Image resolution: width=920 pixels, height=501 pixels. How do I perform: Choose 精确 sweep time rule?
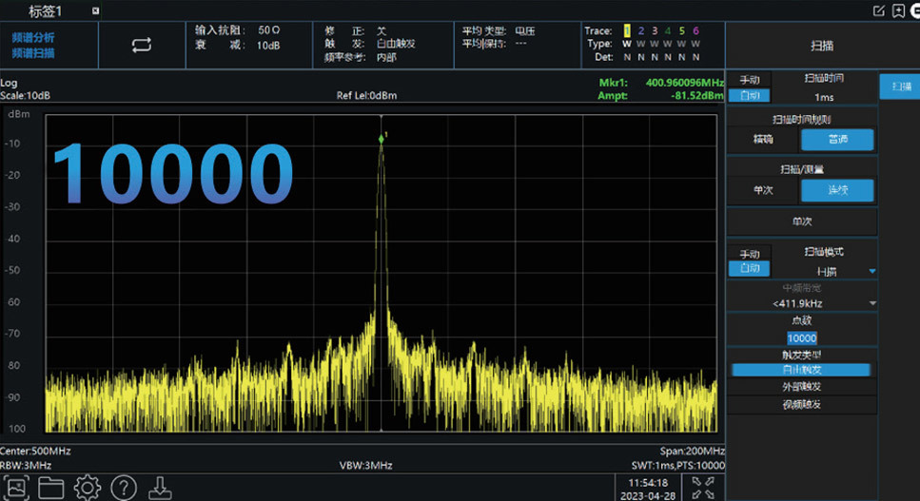(x=763, y=139)
